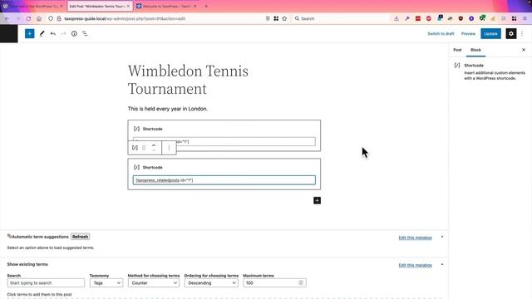Click the browser address bar URL
The width and height of the screenshot is (532, 299).
click(x=125, y=18)
